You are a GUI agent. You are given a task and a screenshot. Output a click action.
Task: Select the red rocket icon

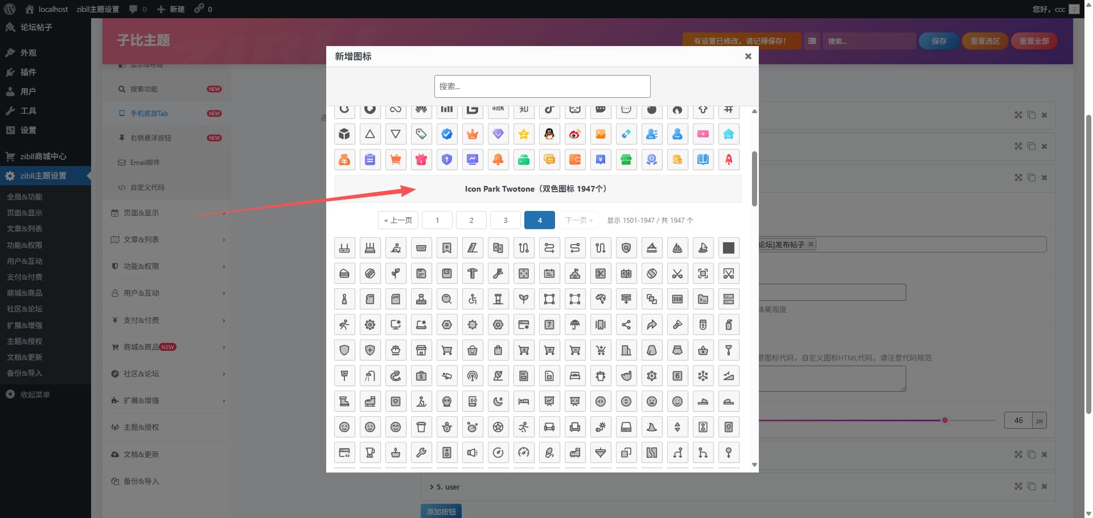[x=729, y=159]
